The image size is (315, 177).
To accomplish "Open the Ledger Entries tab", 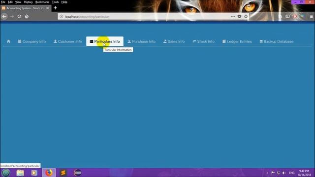I will pyautogui.click(x=237, y=41).
